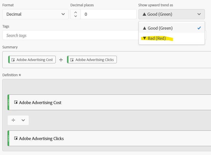Click the divide symbol in Summary
Image resolution: width=211 pixels, height=155 pixels.
coord(61,60)
